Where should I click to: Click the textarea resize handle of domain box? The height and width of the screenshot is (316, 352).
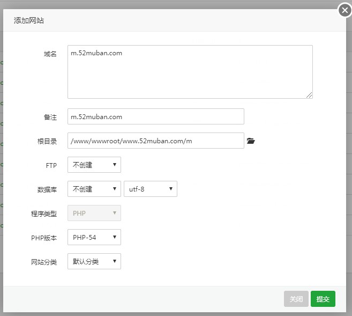(x=309, y=95)
